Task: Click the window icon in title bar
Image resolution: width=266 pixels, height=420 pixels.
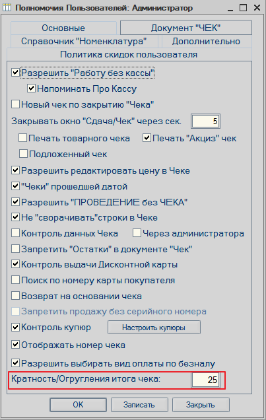Action: [7, 7]
